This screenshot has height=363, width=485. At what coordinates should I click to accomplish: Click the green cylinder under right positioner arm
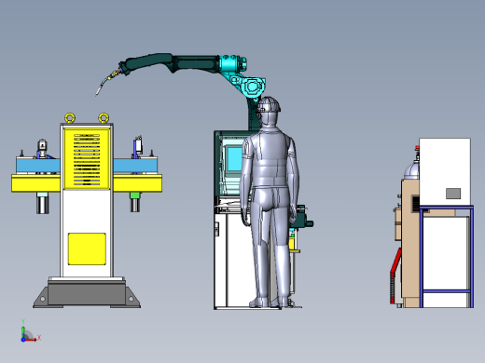pyautogui.click(x=135, y=195)
